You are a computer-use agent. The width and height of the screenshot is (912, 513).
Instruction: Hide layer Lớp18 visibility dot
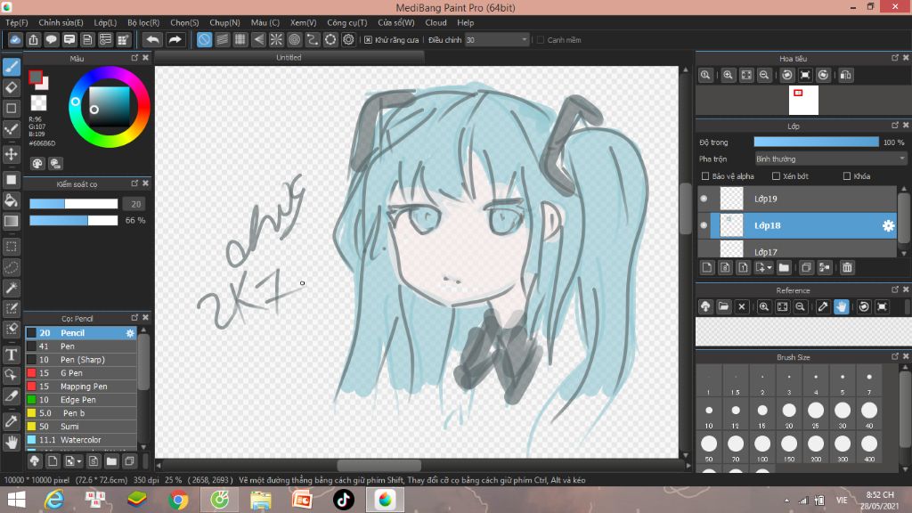click(x=704, y=225)
